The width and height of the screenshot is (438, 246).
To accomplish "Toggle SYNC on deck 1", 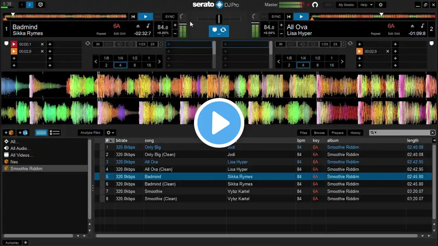I will click(x=170, y=16).
